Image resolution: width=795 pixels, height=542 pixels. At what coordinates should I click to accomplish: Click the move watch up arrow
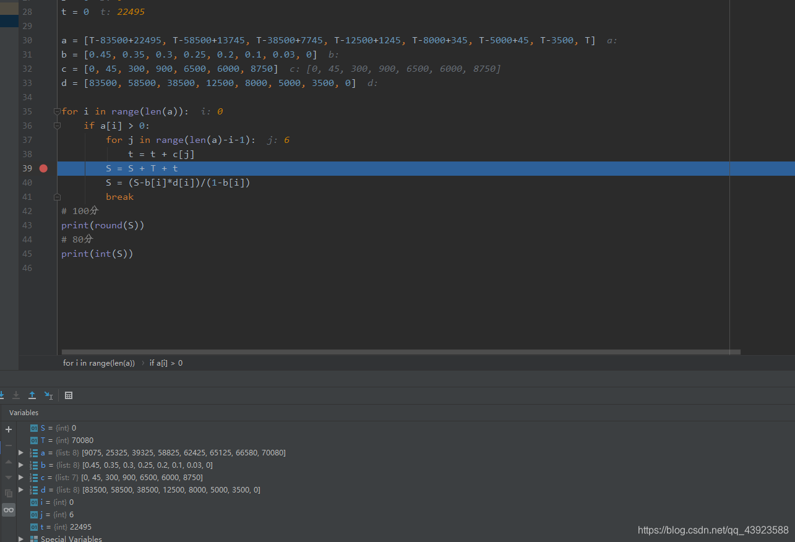pos(9,462)
